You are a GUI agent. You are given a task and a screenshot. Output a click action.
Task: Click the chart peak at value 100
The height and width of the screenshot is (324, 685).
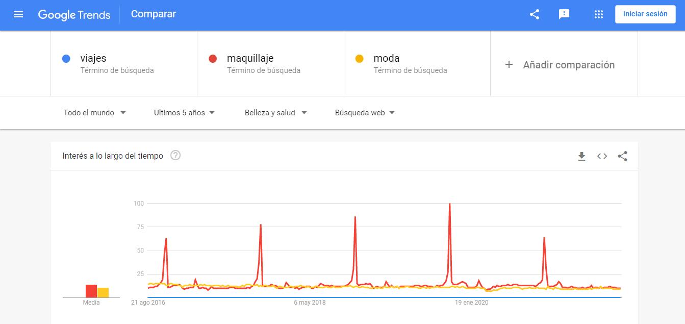[449, 204]
